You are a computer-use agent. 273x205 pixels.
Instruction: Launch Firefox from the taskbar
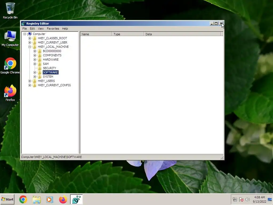[x=63, y=199]
